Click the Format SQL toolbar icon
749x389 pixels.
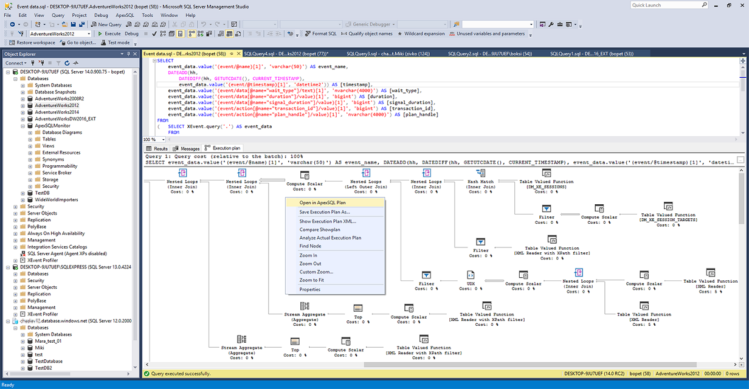[320, 34]
